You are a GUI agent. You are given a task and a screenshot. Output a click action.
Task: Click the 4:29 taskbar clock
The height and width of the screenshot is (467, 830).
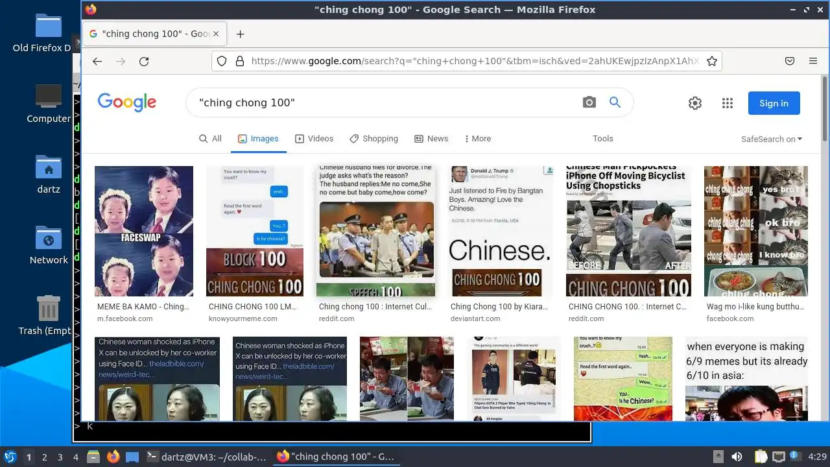(817, 457)
